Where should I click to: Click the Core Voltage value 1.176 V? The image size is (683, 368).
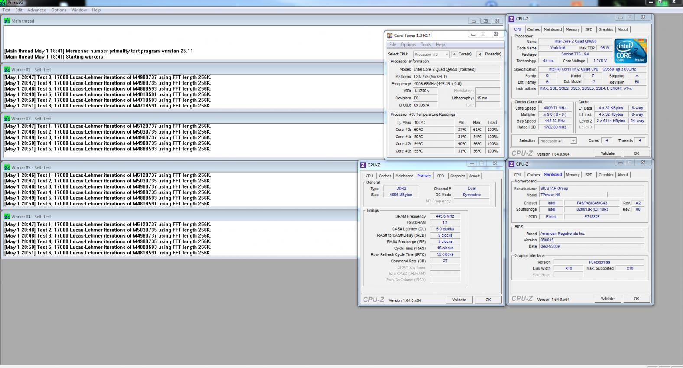[600, 61]
